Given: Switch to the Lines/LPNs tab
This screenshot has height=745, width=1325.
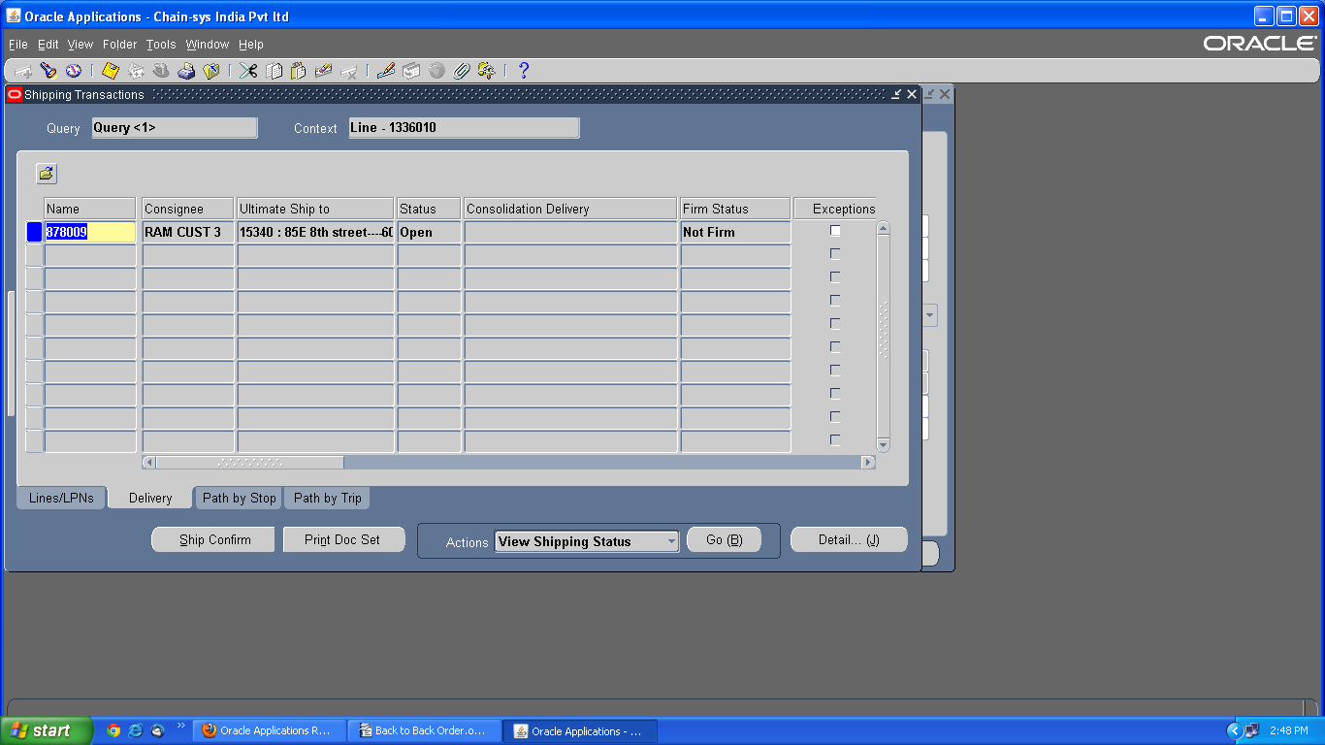Looking at the screenshot, I should pos(61,498).
